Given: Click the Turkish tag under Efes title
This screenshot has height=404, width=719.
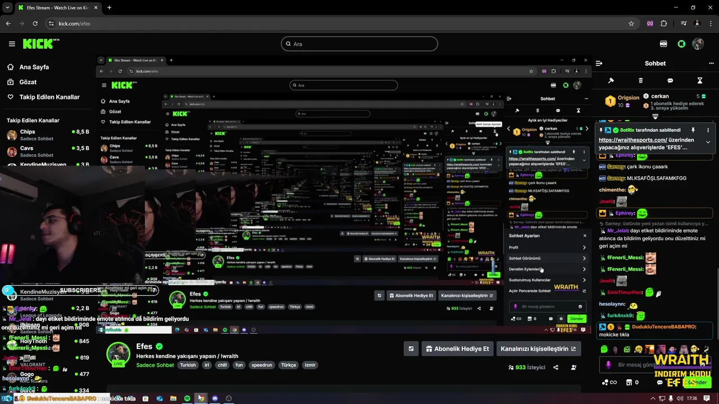Looking at the screenshot, I should [188, 365].
